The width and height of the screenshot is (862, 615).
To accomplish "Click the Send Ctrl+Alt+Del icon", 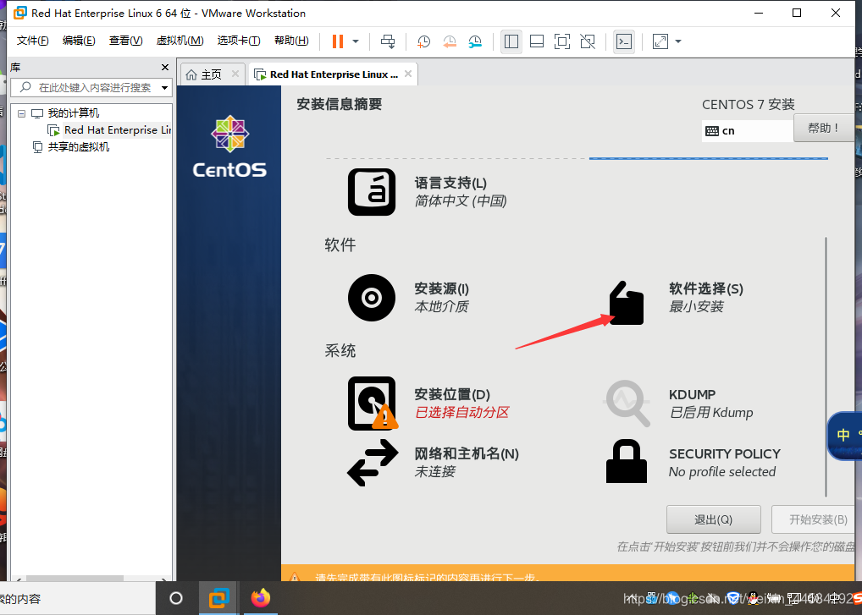I will [388, 41].
